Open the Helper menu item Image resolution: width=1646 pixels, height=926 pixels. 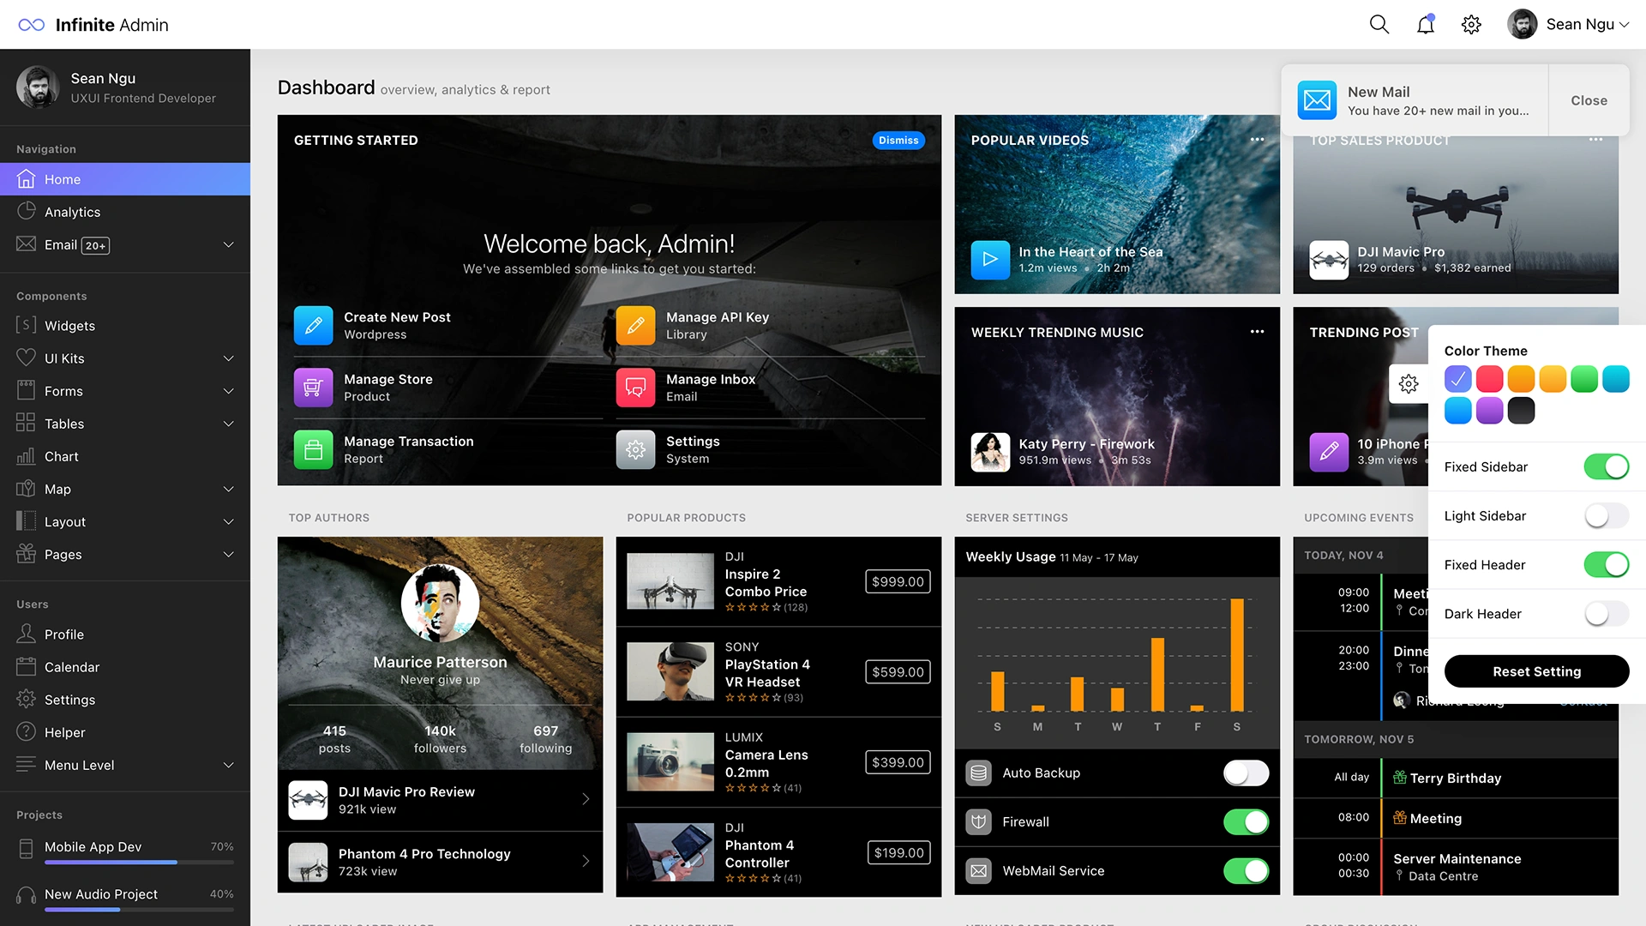click(125, 732)
